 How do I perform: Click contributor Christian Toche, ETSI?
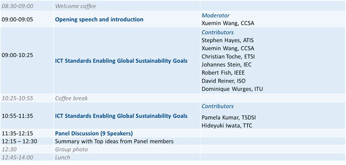point(228,56)
